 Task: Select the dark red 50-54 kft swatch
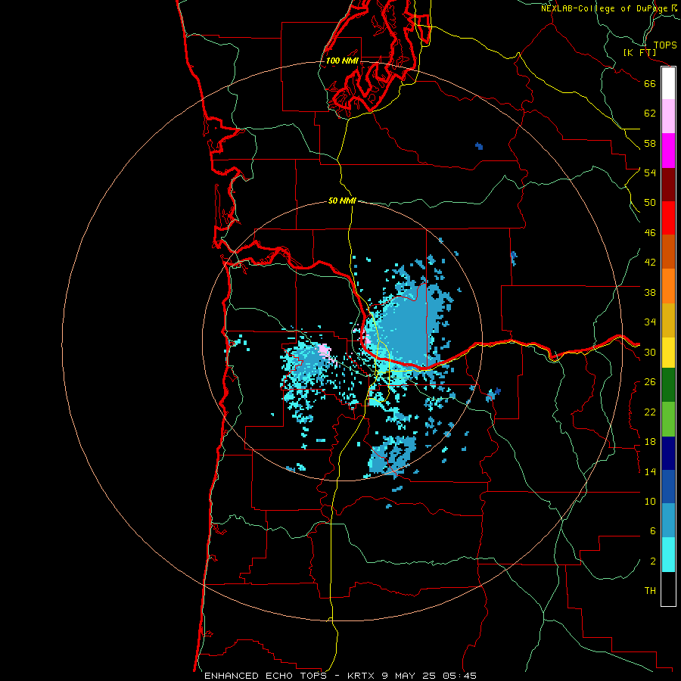point(668,185)
